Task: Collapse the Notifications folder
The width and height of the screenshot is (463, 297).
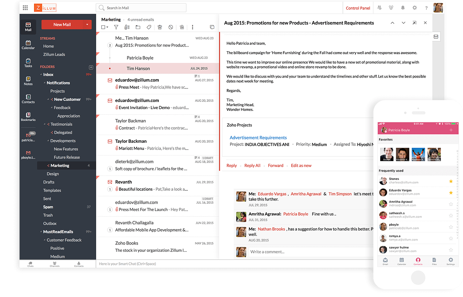Action: [x=44, y=83]
